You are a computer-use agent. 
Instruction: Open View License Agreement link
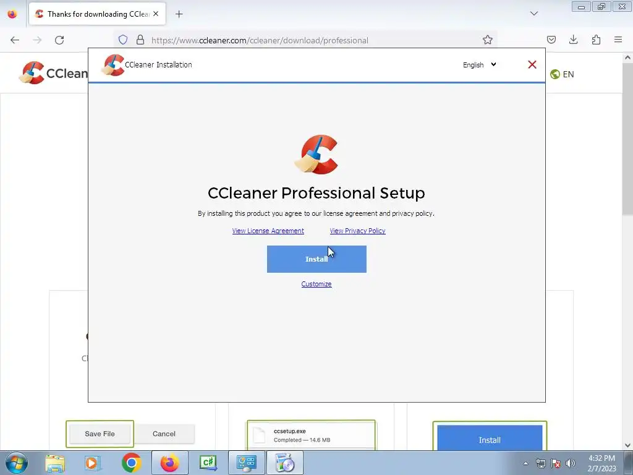[x=268, y=231]
